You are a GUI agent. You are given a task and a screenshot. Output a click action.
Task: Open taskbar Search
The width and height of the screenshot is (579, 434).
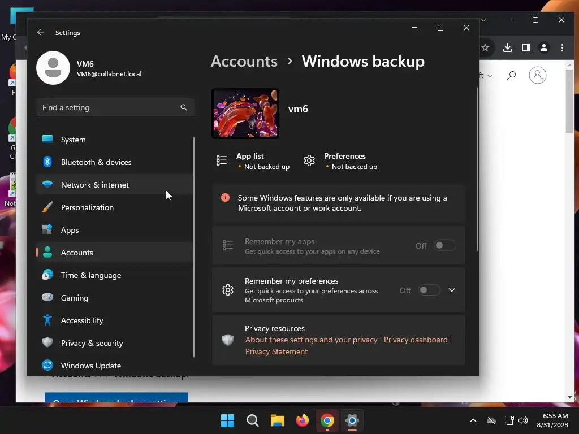pyautogui.click(x=253, y=420)
